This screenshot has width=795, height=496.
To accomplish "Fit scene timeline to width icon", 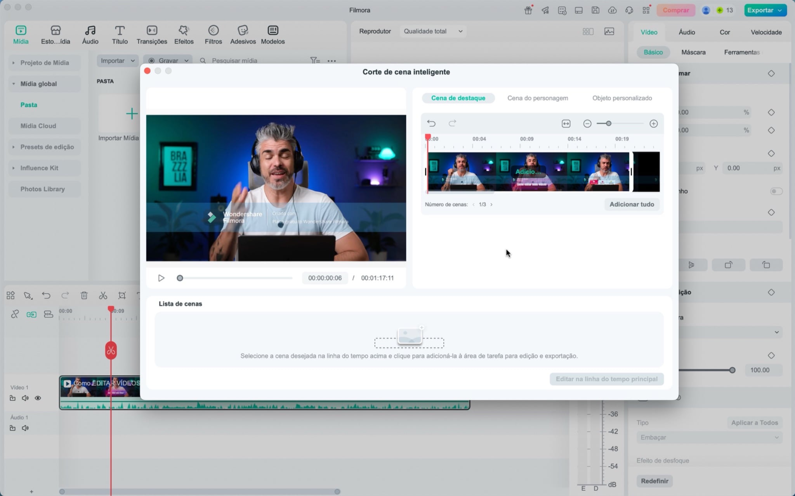I will point(566,123).
